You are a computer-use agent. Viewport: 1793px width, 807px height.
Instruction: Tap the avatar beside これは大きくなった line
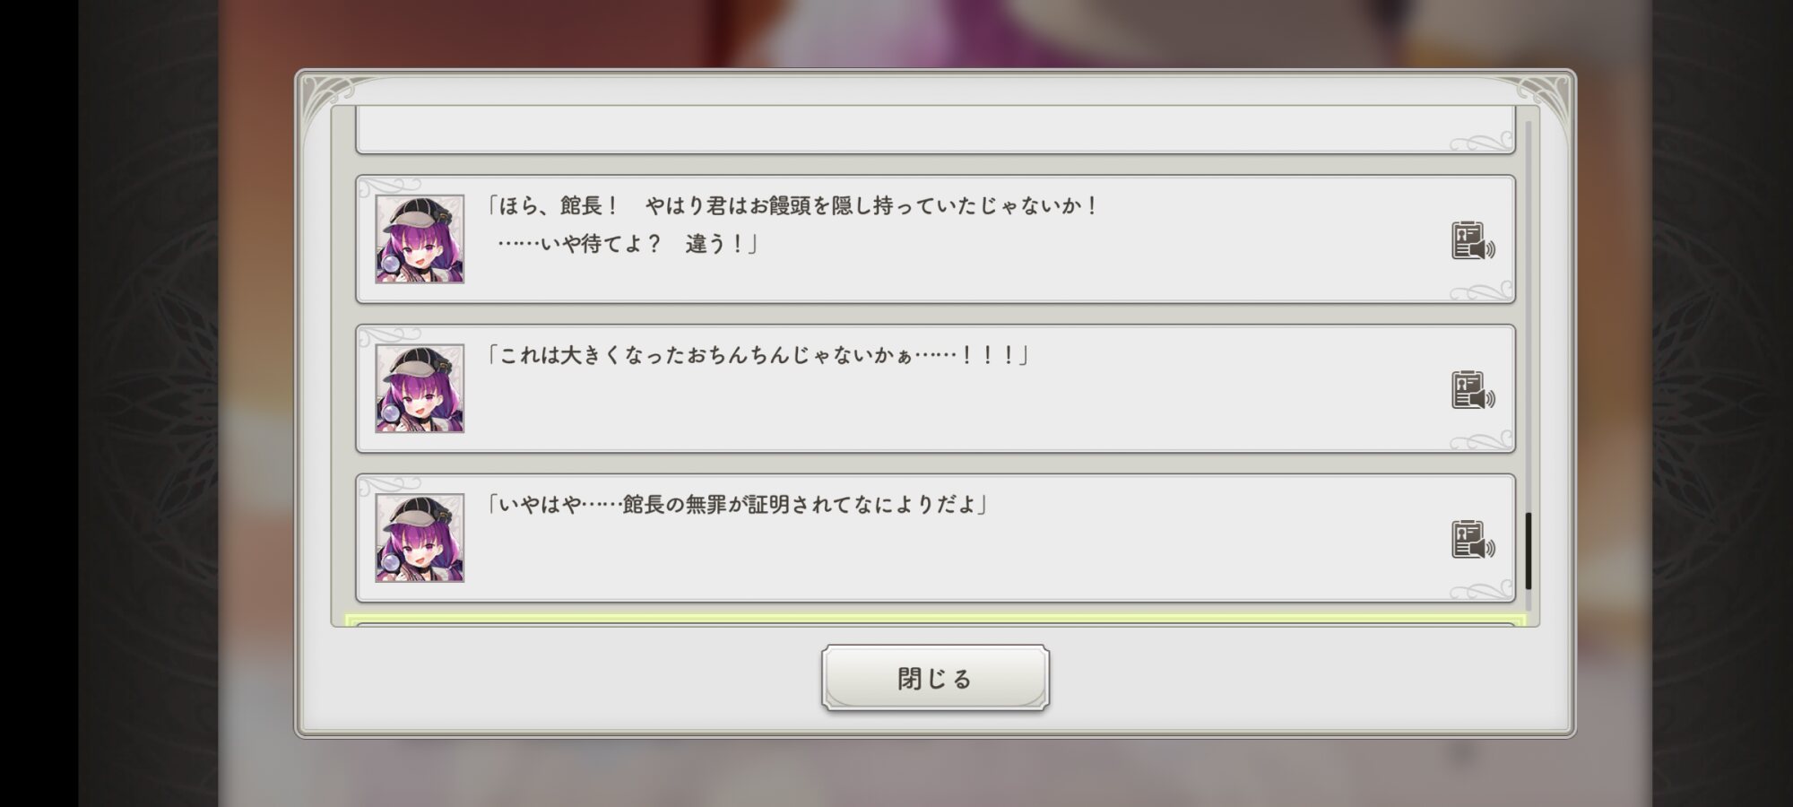420,388
